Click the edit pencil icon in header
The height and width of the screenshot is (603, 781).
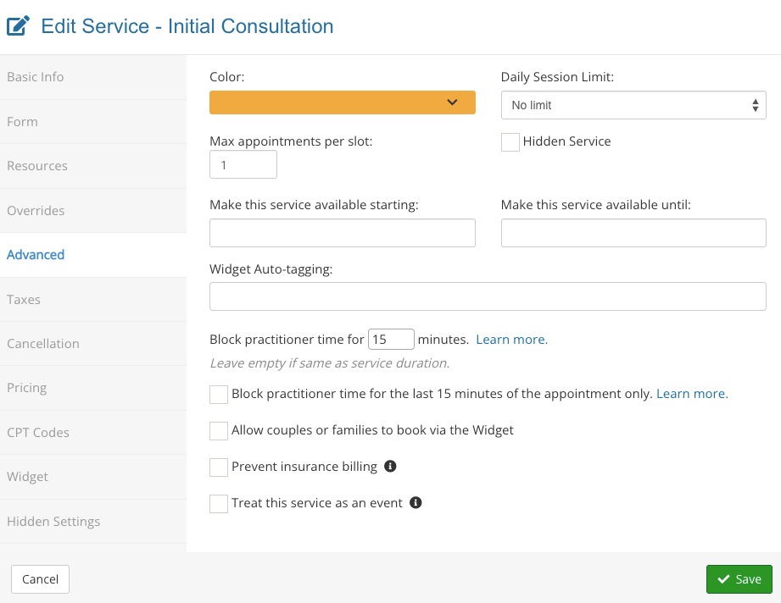[x=19, y=26]
